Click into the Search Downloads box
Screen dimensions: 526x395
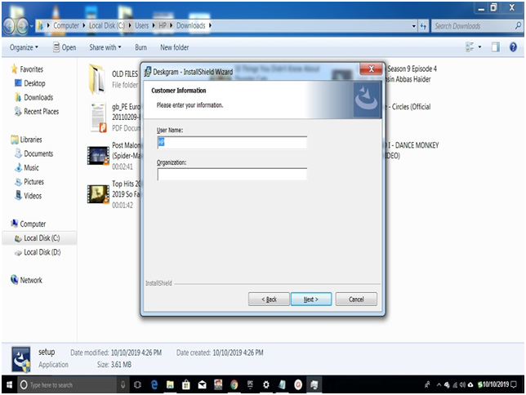(473, 26)
